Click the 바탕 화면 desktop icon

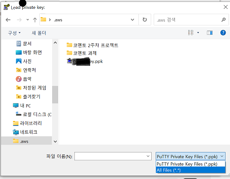(x=19, y=53)
